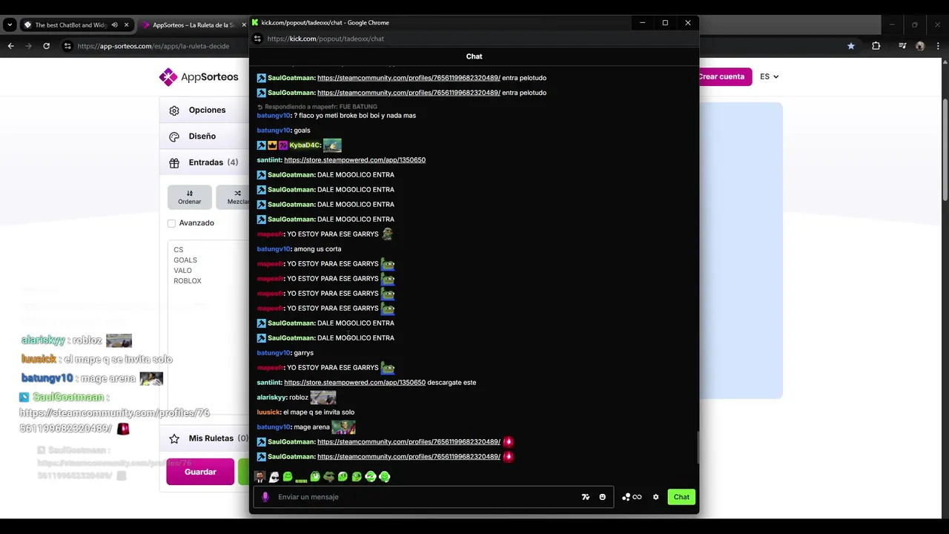
Task: Close 'The best ChatBot' browser tab
Action: tap(126, 24)
